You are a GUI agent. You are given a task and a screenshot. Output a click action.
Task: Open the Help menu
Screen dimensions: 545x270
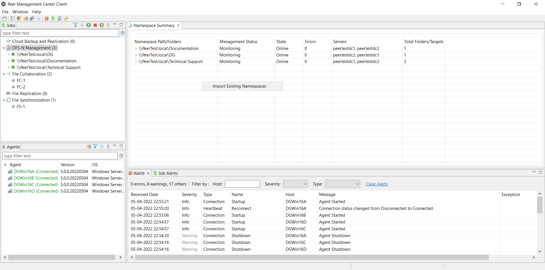coord(37,12)
